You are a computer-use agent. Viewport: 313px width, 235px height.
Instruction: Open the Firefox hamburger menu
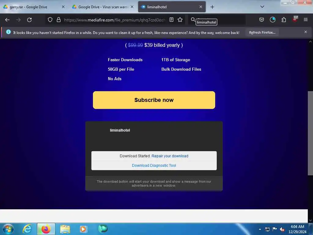coord(305,20)
